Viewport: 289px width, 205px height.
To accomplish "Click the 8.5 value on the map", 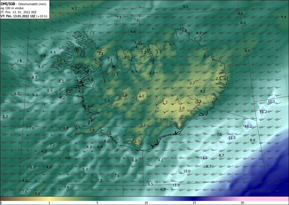I will click(50, 91).
